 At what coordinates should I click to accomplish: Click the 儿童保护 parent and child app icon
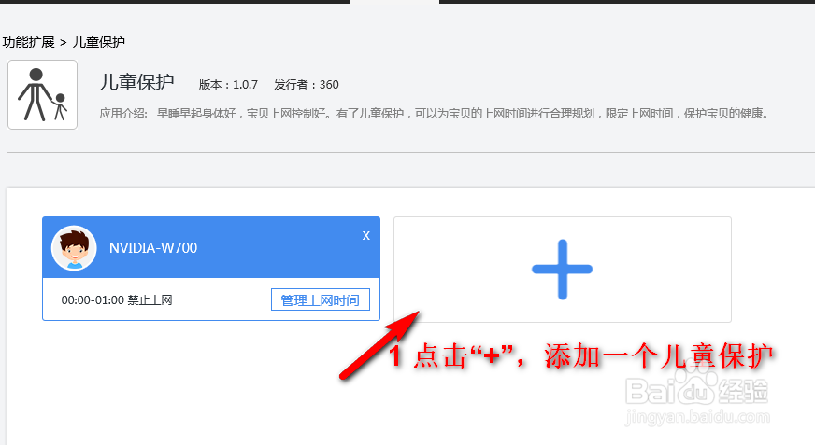(x=43, y=94)
